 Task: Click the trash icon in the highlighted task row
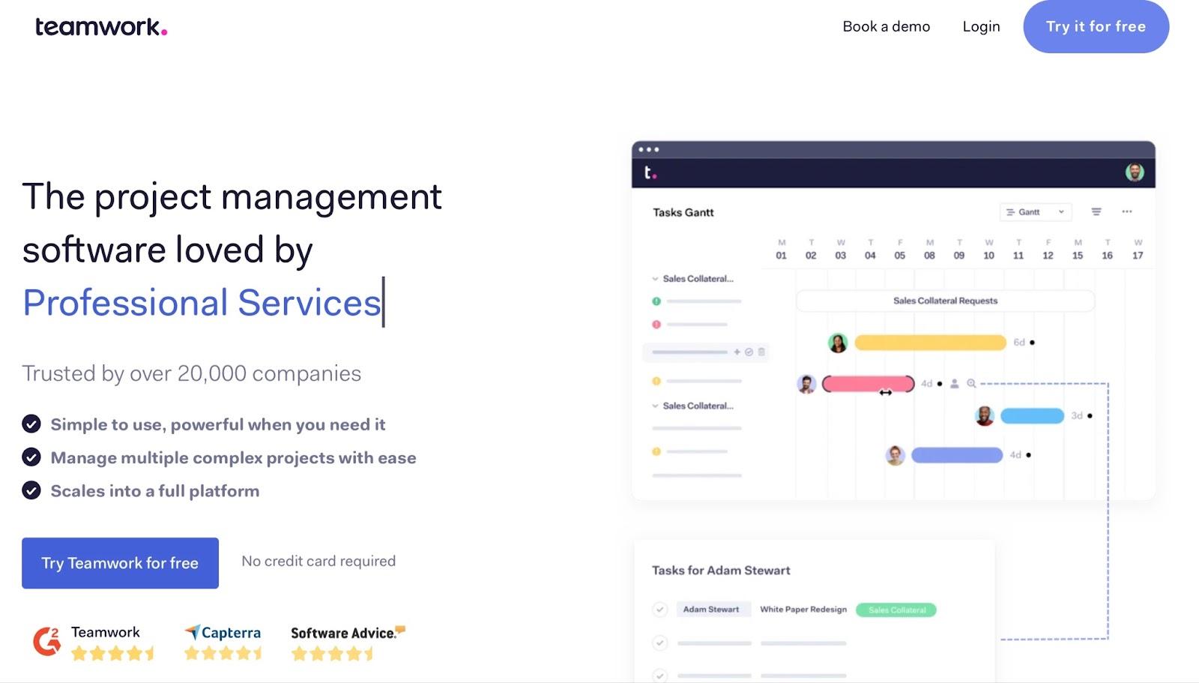click(x=761, y=352)
